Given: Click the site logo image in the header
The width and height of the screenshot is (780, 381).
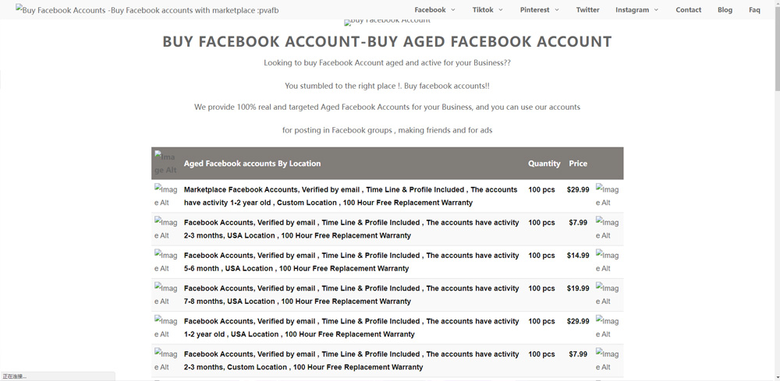Looking at the screenshot, I should click(x=147, y=10).
